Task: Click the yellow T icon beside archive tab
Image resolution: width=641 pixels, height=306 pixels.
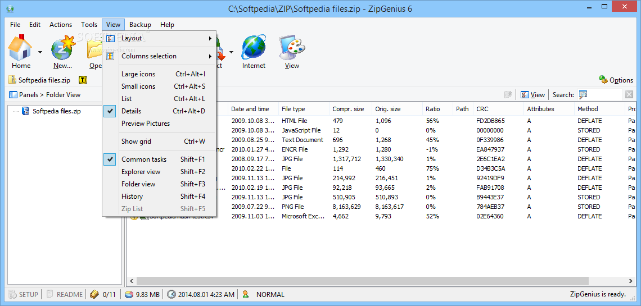Action: point(83,80)
